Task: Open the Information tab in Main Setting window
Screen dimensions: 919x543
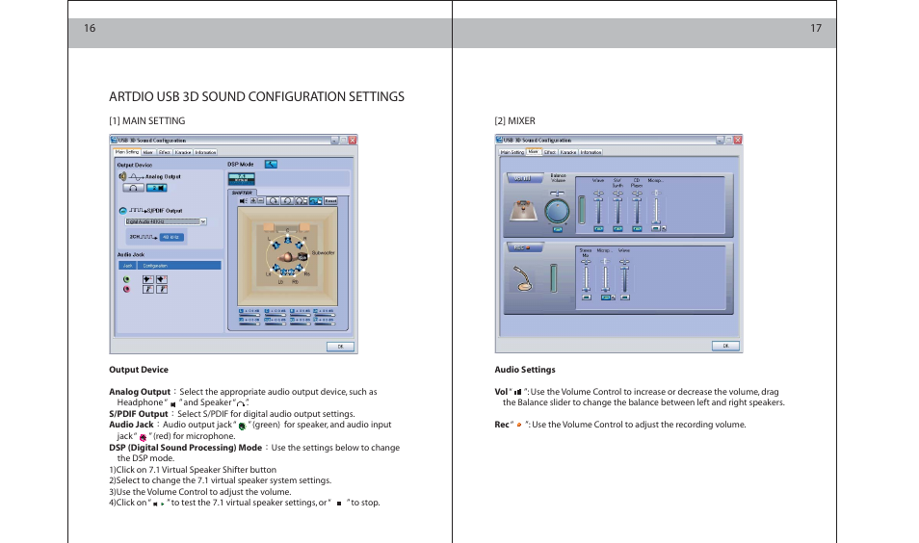Action: (x=206, y=152)
